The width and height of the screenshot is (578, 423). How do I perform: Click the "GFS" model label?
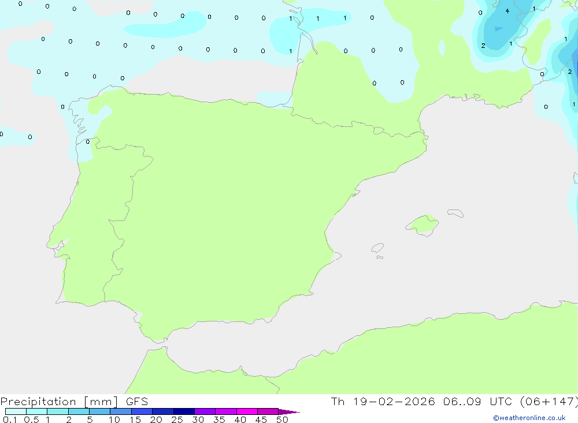137,401
